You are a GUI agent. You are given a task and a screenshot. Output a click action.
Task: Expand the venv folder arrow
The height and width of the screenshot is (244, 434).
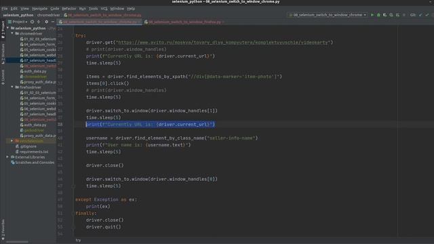[12, 141]
